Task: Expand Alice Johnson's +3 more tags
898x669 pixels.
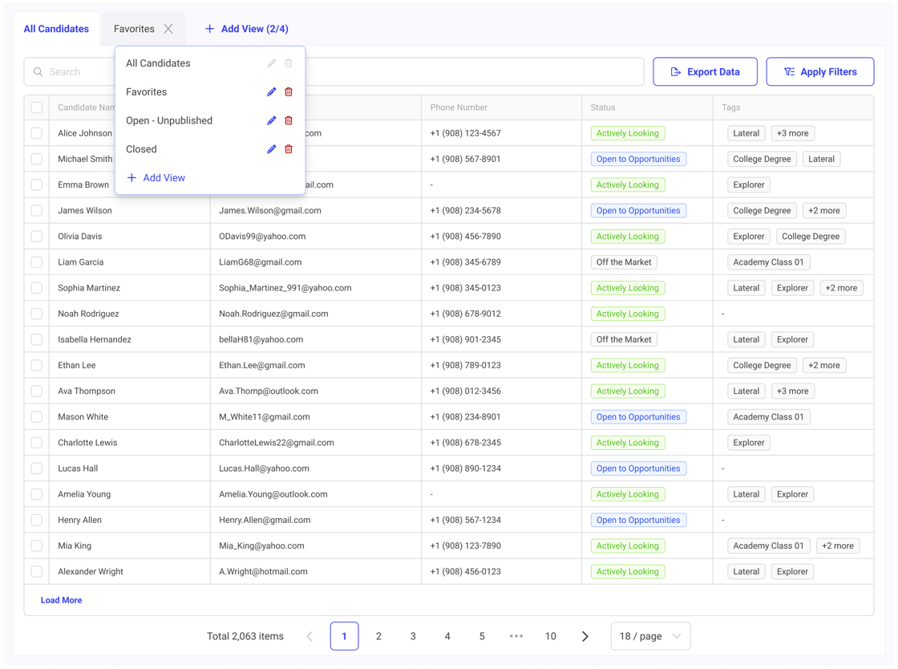Action: (x=792, y=133)
